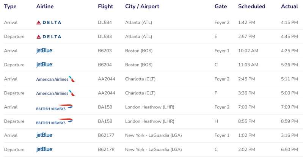
Task: Click the 6:50 PM actual time
Action: 289,149
